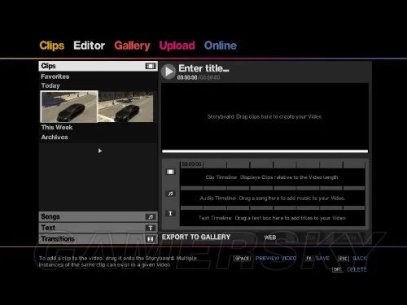The height and width of the screenshot is (305, 407).
Task: Expand the Text panel
Action: click(98, 228)
